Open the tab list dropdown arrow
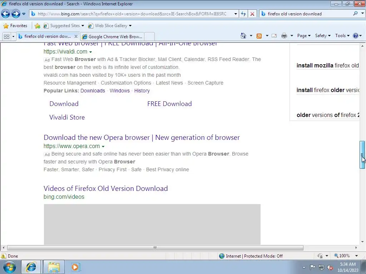Image resolution: width=366 pixels, height=274 pixels. 13,37
